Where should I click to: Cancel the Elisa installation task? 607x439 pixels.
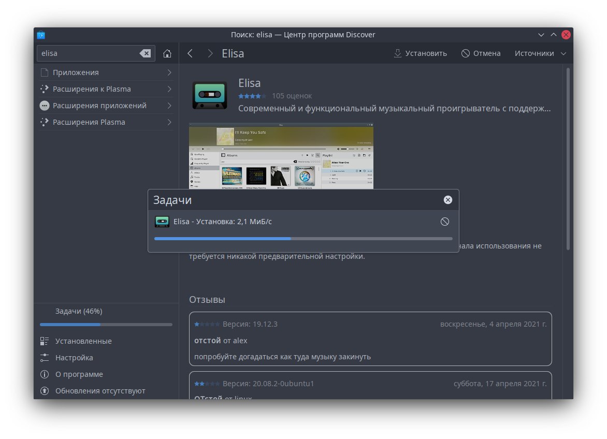445,222
